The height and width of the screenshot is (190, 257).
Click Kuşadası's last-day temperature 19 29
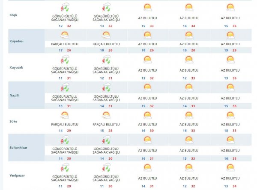coord(230,50)
